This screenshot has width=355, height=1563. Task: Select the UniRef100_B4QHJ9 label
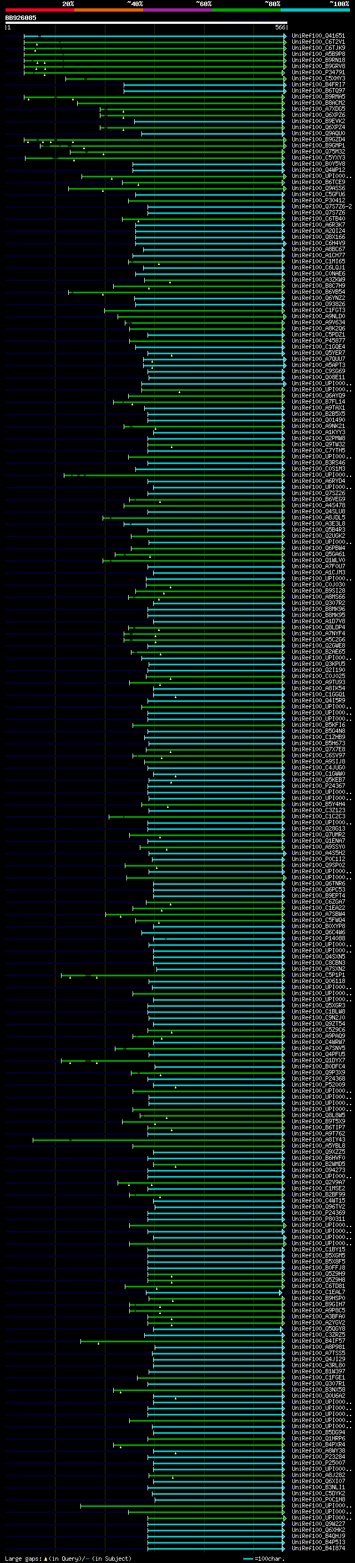(x=318, y=1536)
